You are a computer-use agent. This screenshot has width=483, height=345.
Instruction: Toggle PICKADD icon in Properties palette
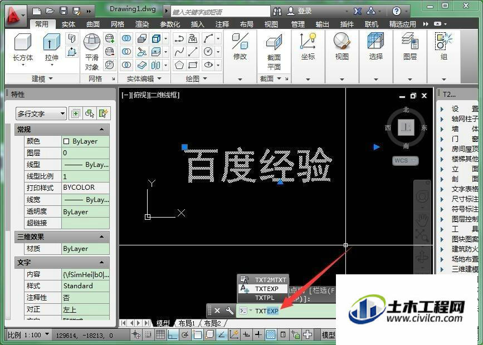pos(75,114)
